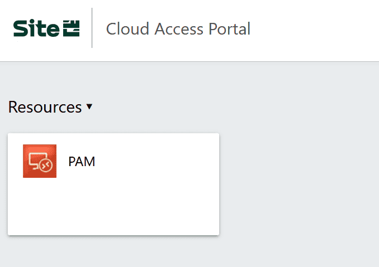Click the Resources heading text
Viewport: 379px width, 267px height.
[x=45, y=107]
